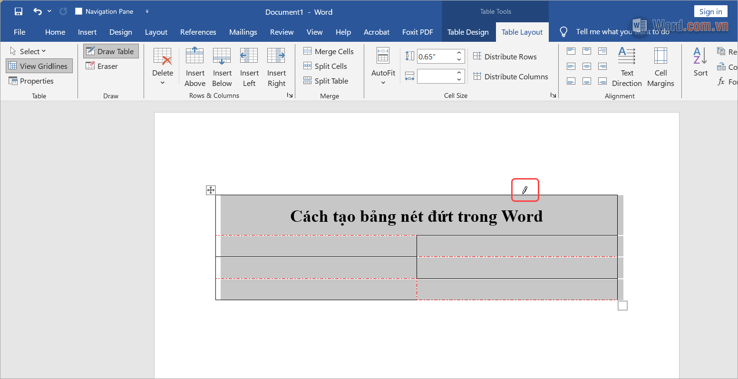The image size is (738, 379).
Task: Switch to the Table Design tab
Action: (x=468, y=32)
